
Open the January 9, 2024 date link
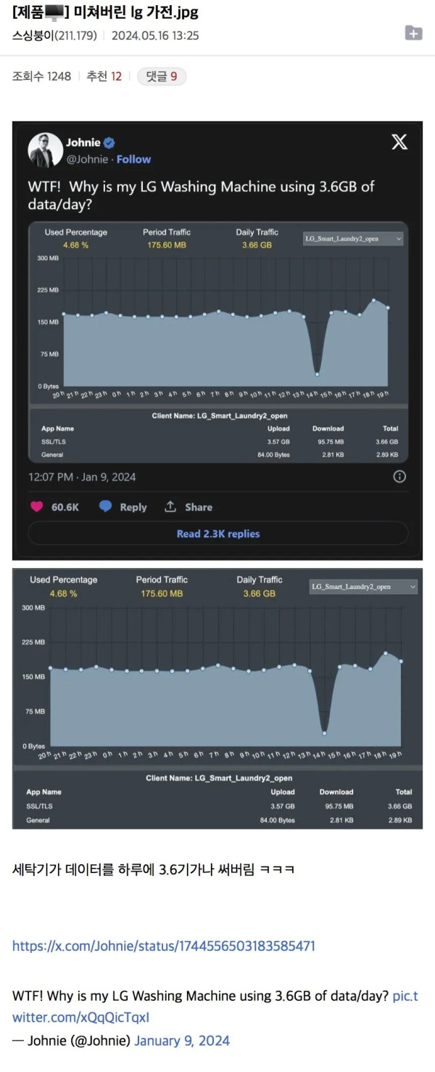182,1040
